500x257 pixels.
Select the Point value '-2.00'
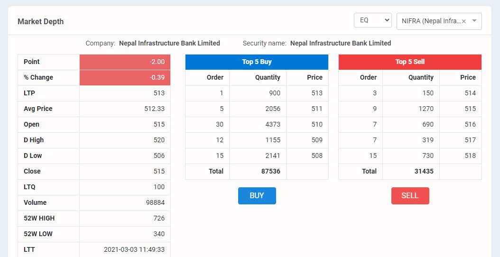tap(157, 62)
